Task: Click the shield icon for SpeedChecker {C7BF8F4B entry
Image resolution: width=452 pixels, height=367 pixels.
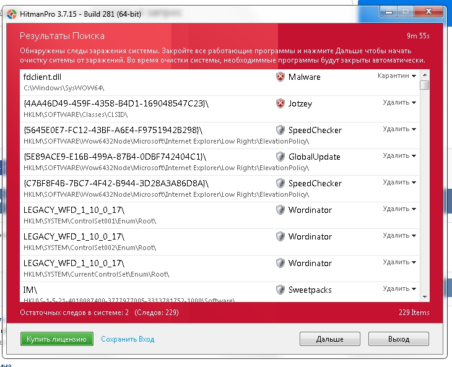Action: pyautogui.click(x=280, y=183)
